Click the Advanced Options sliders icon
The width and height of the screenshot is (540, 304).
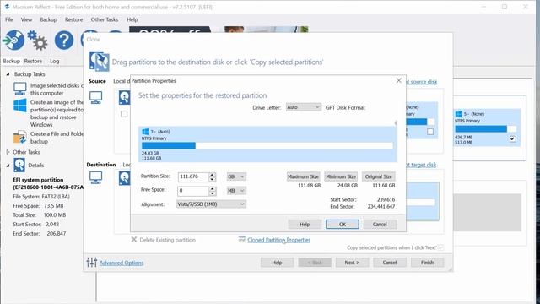pyautogui.click(x=92, y=263)
